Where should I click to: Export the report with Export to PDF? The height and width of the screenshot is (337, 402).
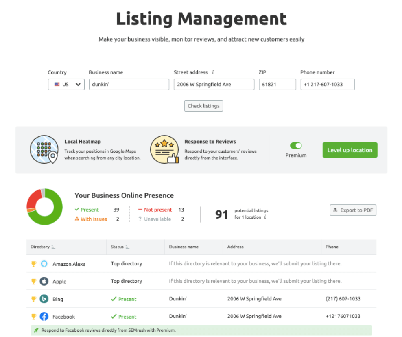pos(353,210)
